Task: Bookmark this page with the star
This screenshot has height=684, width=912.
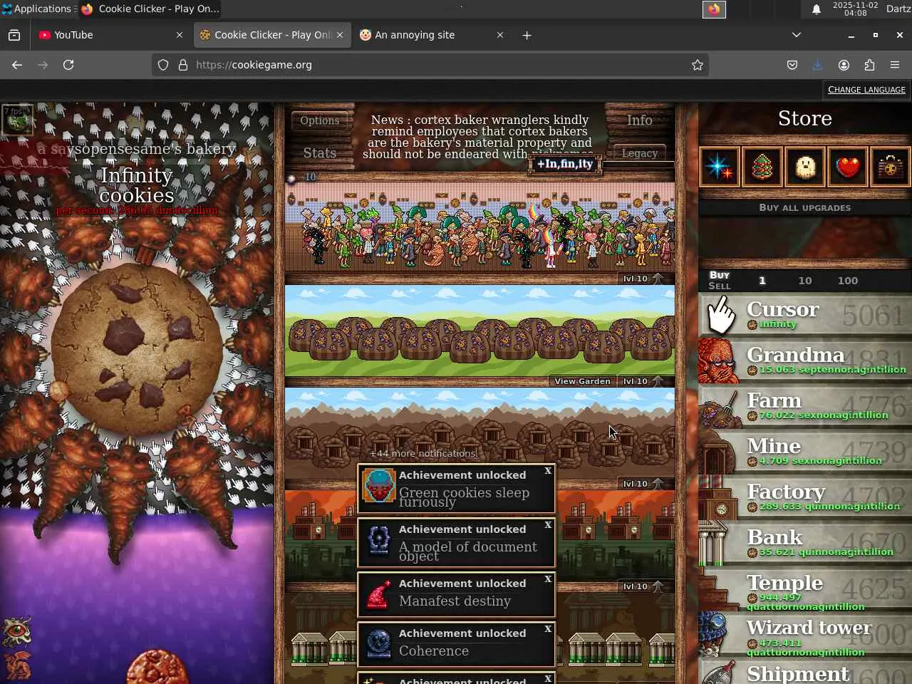Action: pyautogui.click(x=698, y=65)
